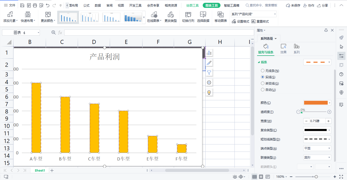Screen dimensions: 347x180
Task: Click the rocket icon in right sidebar
Action: tap(341, 38)
